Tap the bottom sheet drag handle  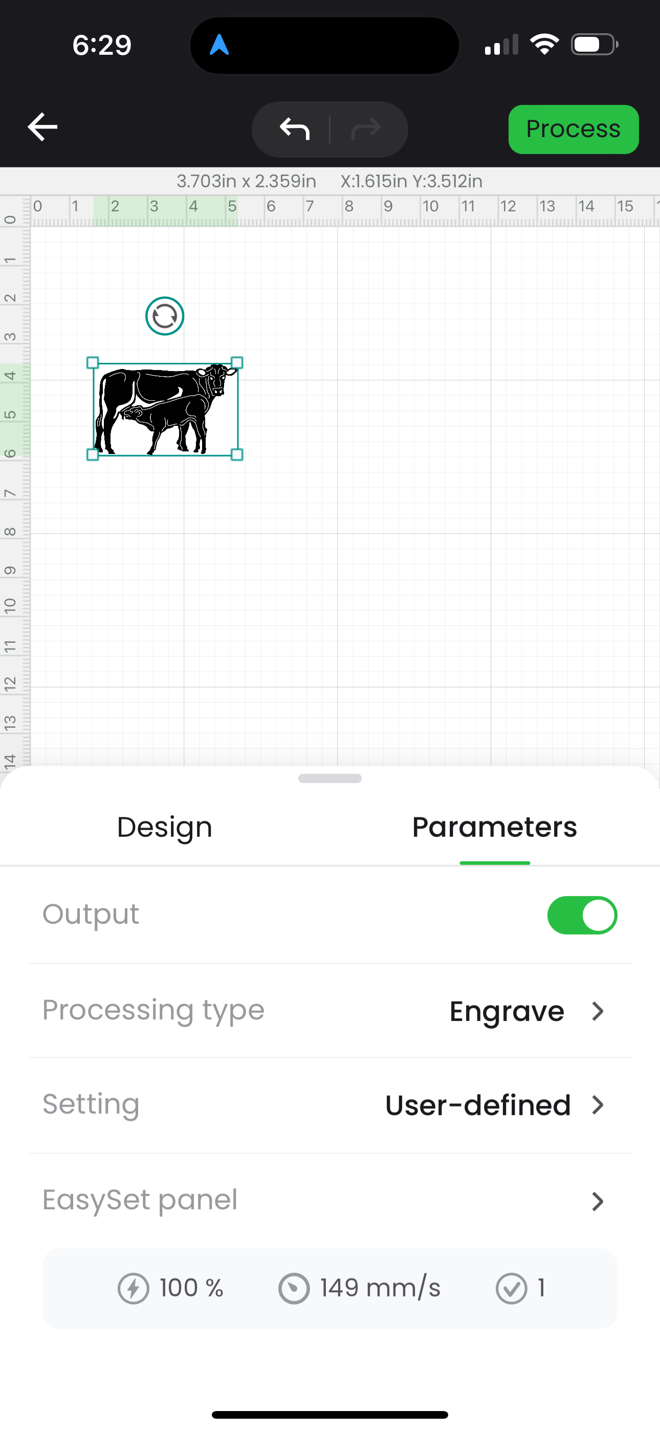(x=330, y=778)
